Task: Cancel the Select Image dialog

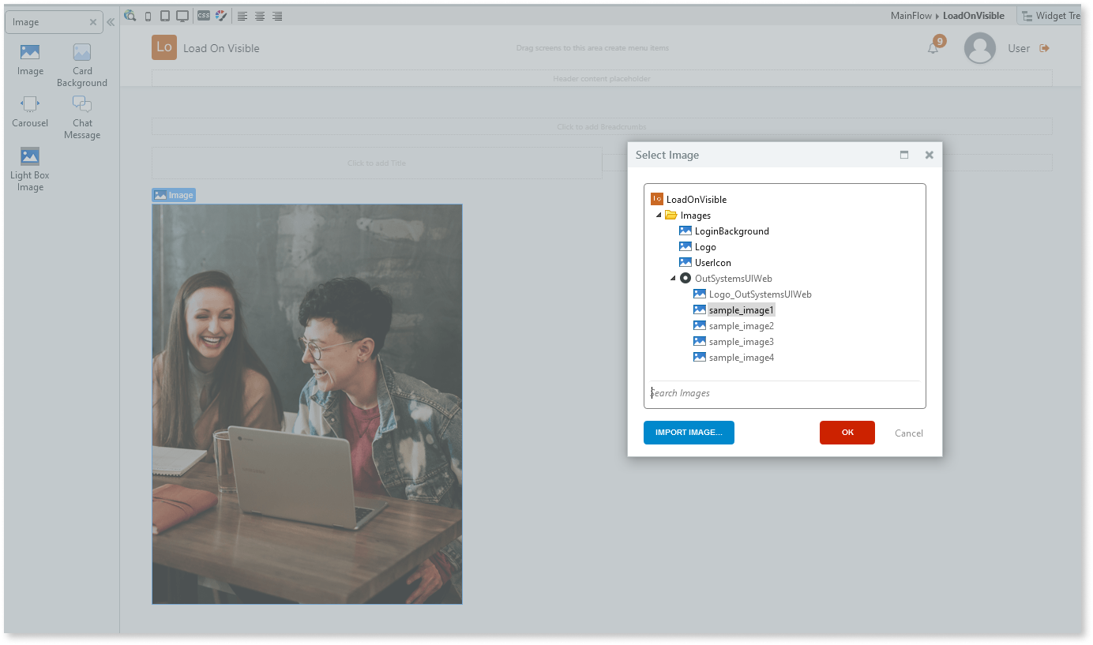Action: coord(908,433)
